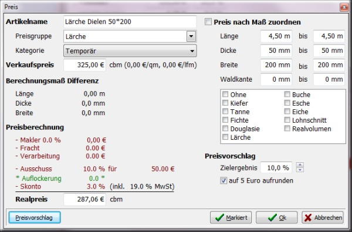Click the Ausschuss 50.00 € amount
Image resolution: width=352 pixels, height=232 pixels.
pos(163,169)
